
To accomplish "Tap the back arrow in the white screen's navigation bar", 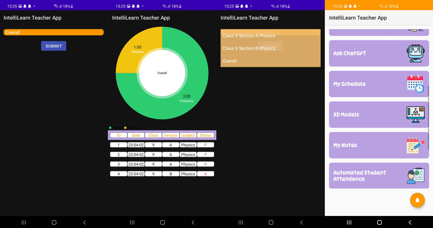I will pyautogui.click(x=410, y=222).
